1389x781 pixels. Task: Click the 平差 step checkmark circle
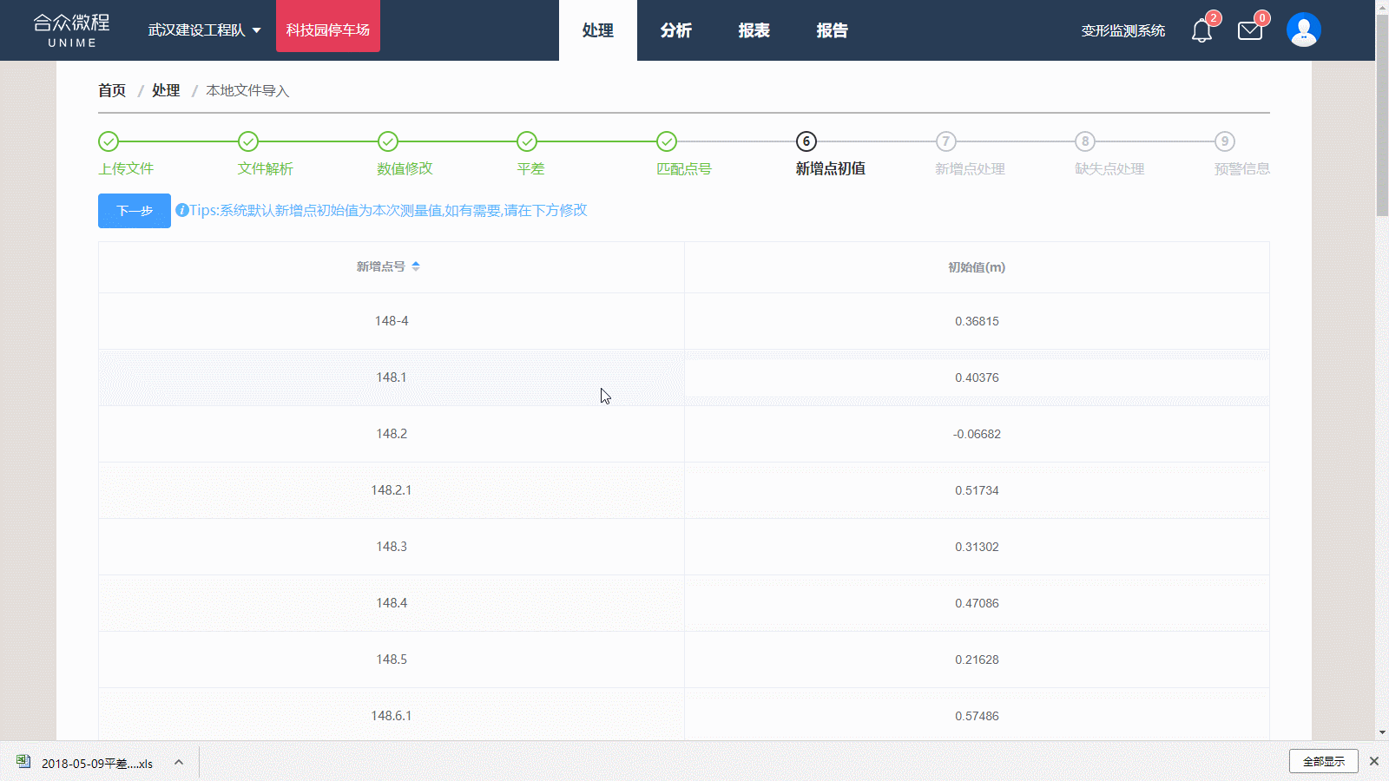point(527,141)
